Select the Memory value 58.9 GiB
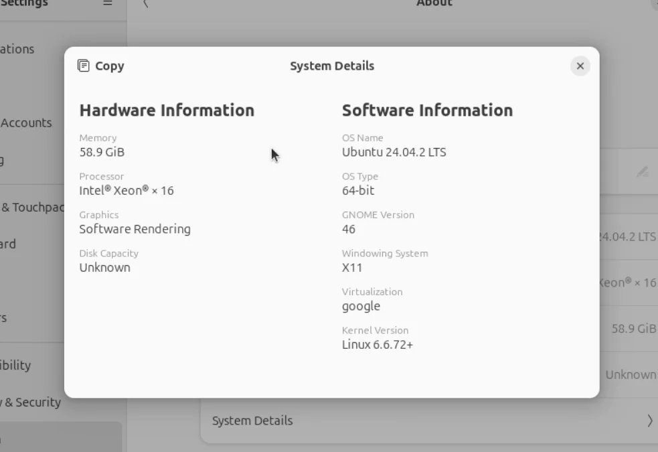This screenshot has width=658, height=452. (102, 152)
